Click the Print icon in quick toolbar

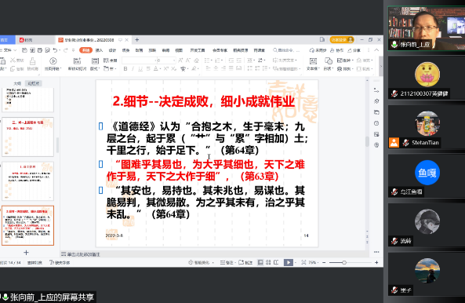click(x=40, y=50)
